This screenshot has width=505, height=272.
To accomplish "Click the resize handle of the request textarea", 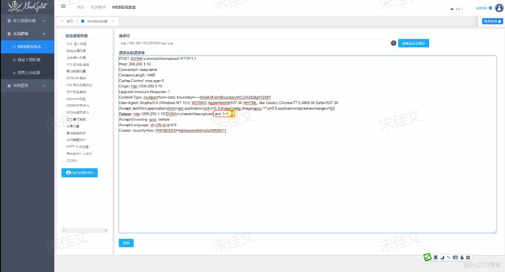I will pos(494,231).
